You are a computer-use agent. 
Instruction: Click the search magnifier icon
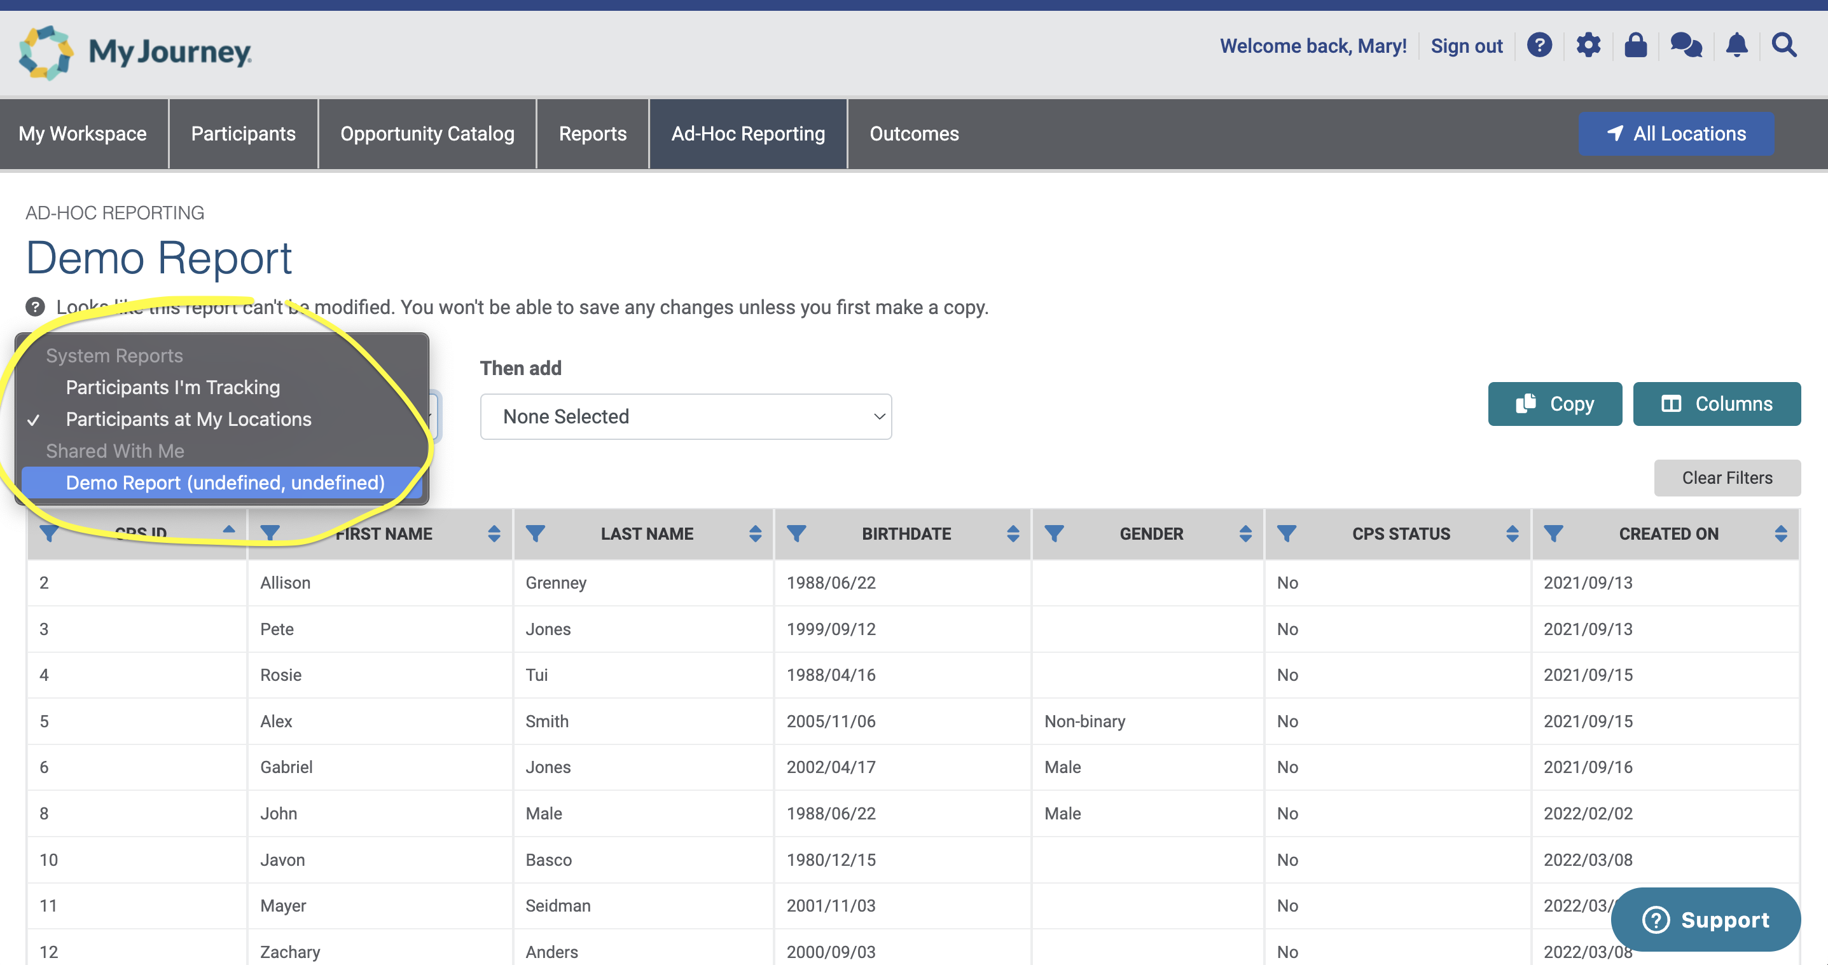[1784, 45]
